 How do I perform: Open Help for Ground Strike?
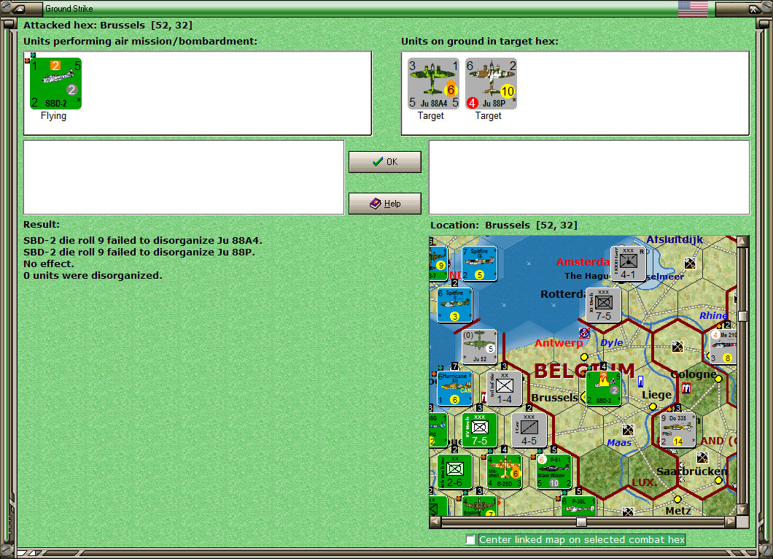385,204
